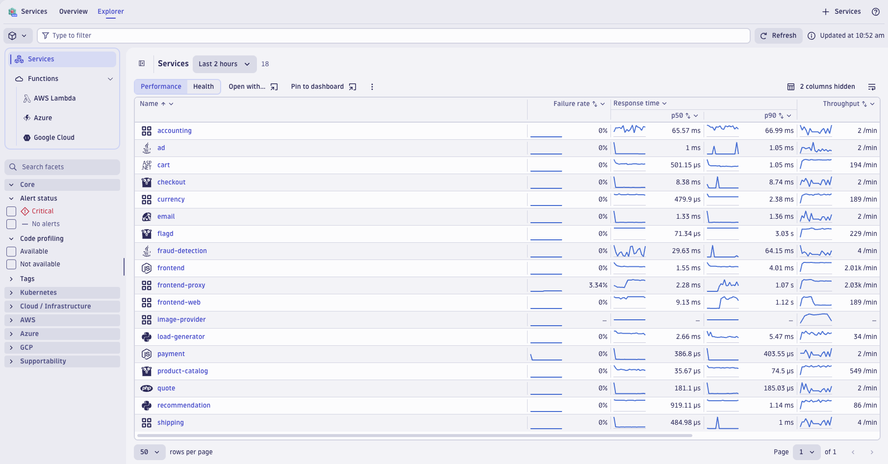Open the Overview navigation item
Screen dimensions: 888x464
(73, 11)
